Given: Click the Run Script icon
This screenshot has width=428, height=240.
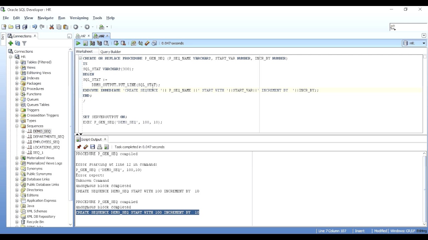Looking at the screenshot, I should click(85, 43).
